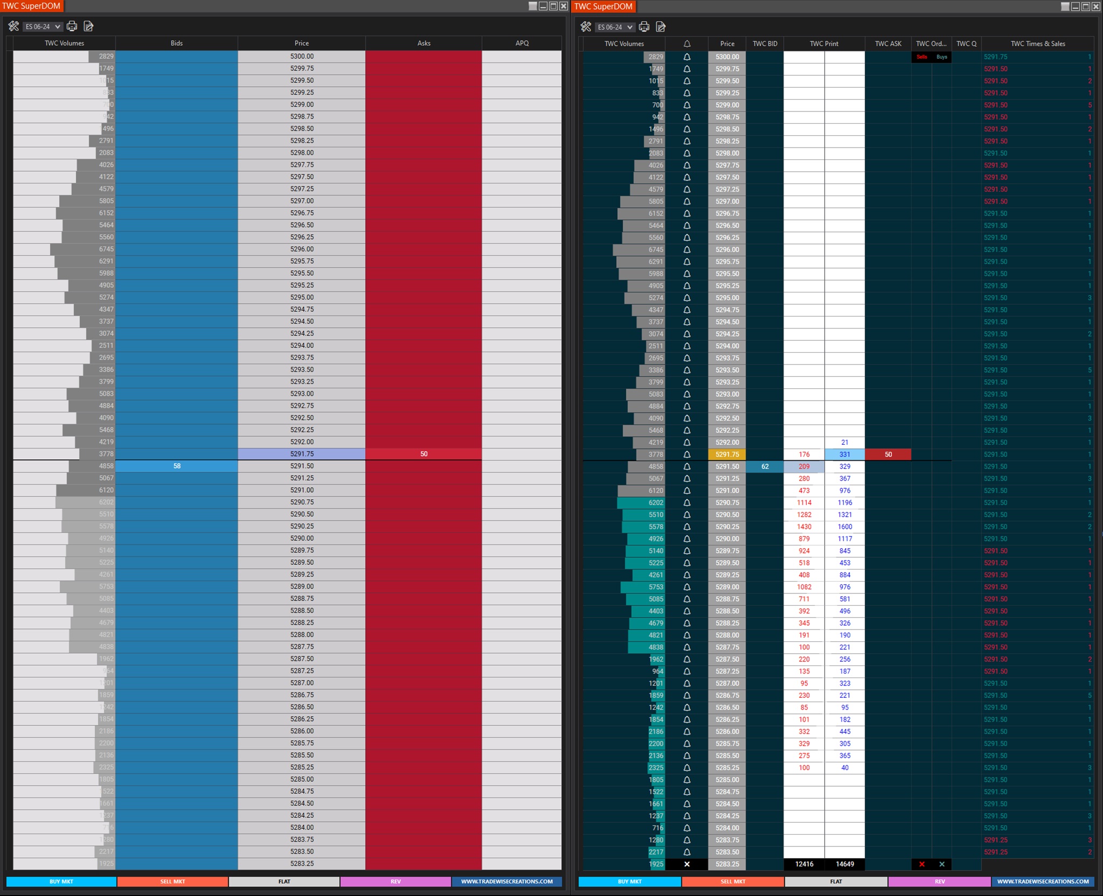Open www.tradewisecreations.com link in right SuperDOM

tap(1043, 881)
